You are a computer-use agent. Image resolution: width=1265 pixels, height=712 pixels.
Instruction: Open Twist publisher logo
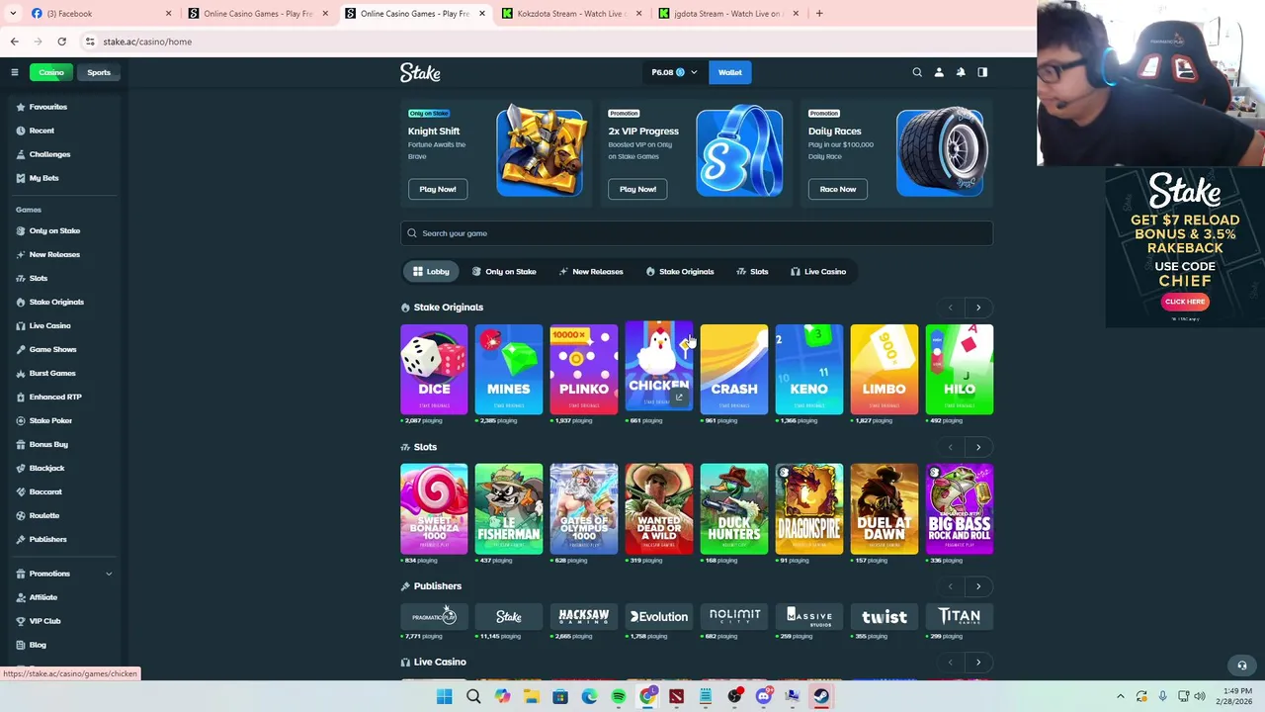[x=885, y=617]
